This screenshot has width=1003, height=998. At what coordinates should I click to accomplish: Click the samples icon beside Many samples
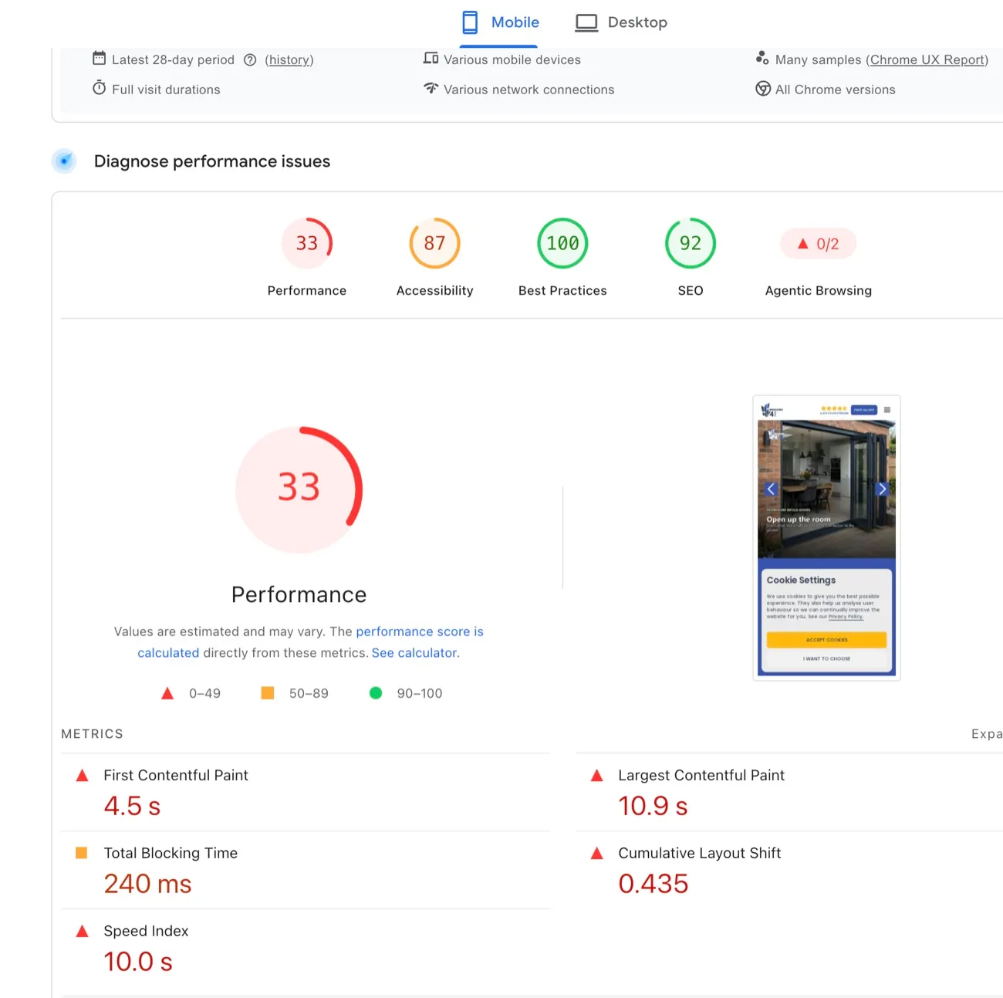762,58
